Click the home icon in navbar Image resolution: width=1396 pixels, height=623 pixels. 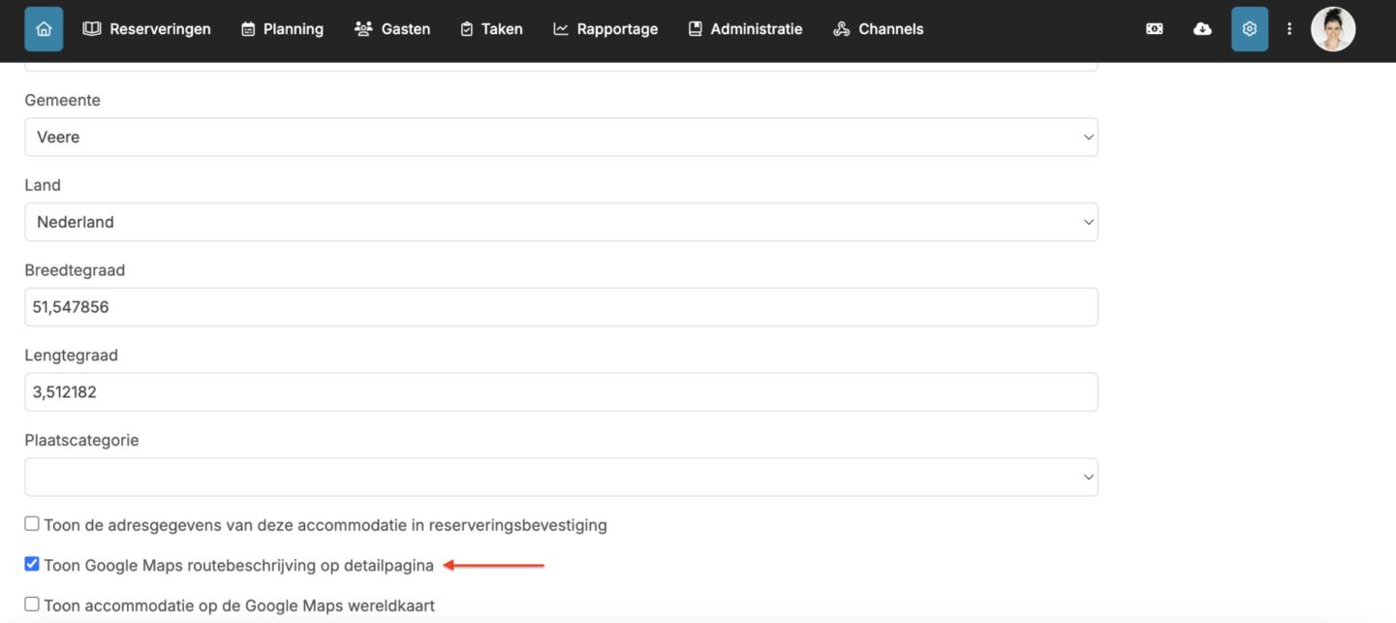44,29
